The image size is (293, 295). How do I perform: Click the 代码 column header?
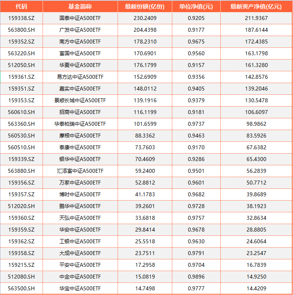[x=21, y=6]
